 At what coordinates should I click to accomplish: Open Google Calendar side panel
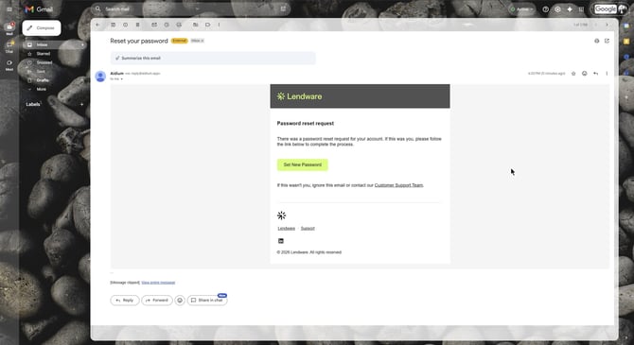pyautogui.click(x=626, y=26)
